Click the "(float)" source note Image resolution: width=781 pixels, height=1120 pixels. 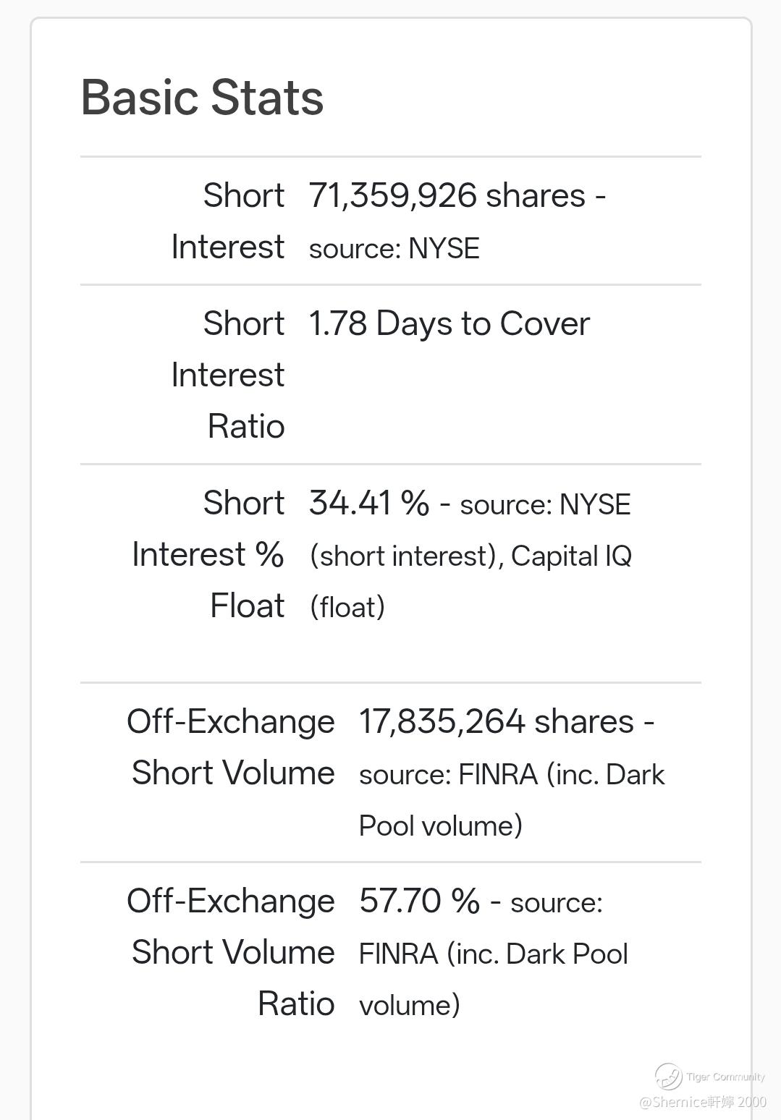(347, 607)
